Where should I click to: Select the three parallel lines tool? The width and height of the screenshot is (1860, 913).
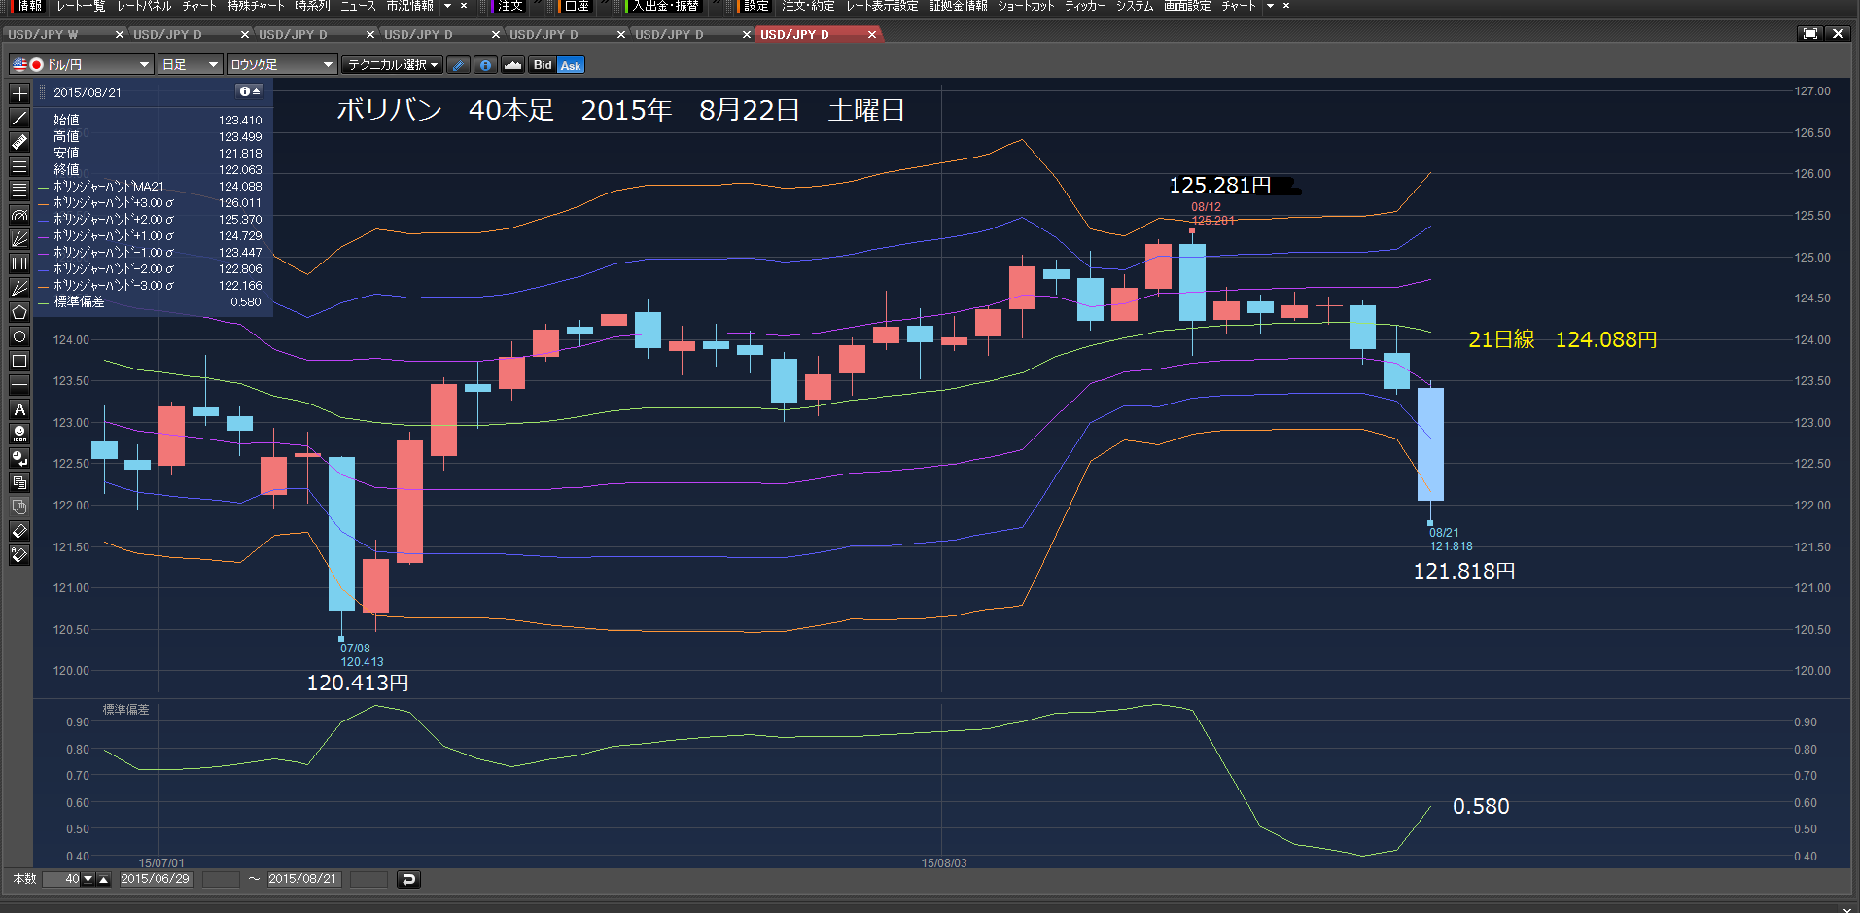click(18, 166)
